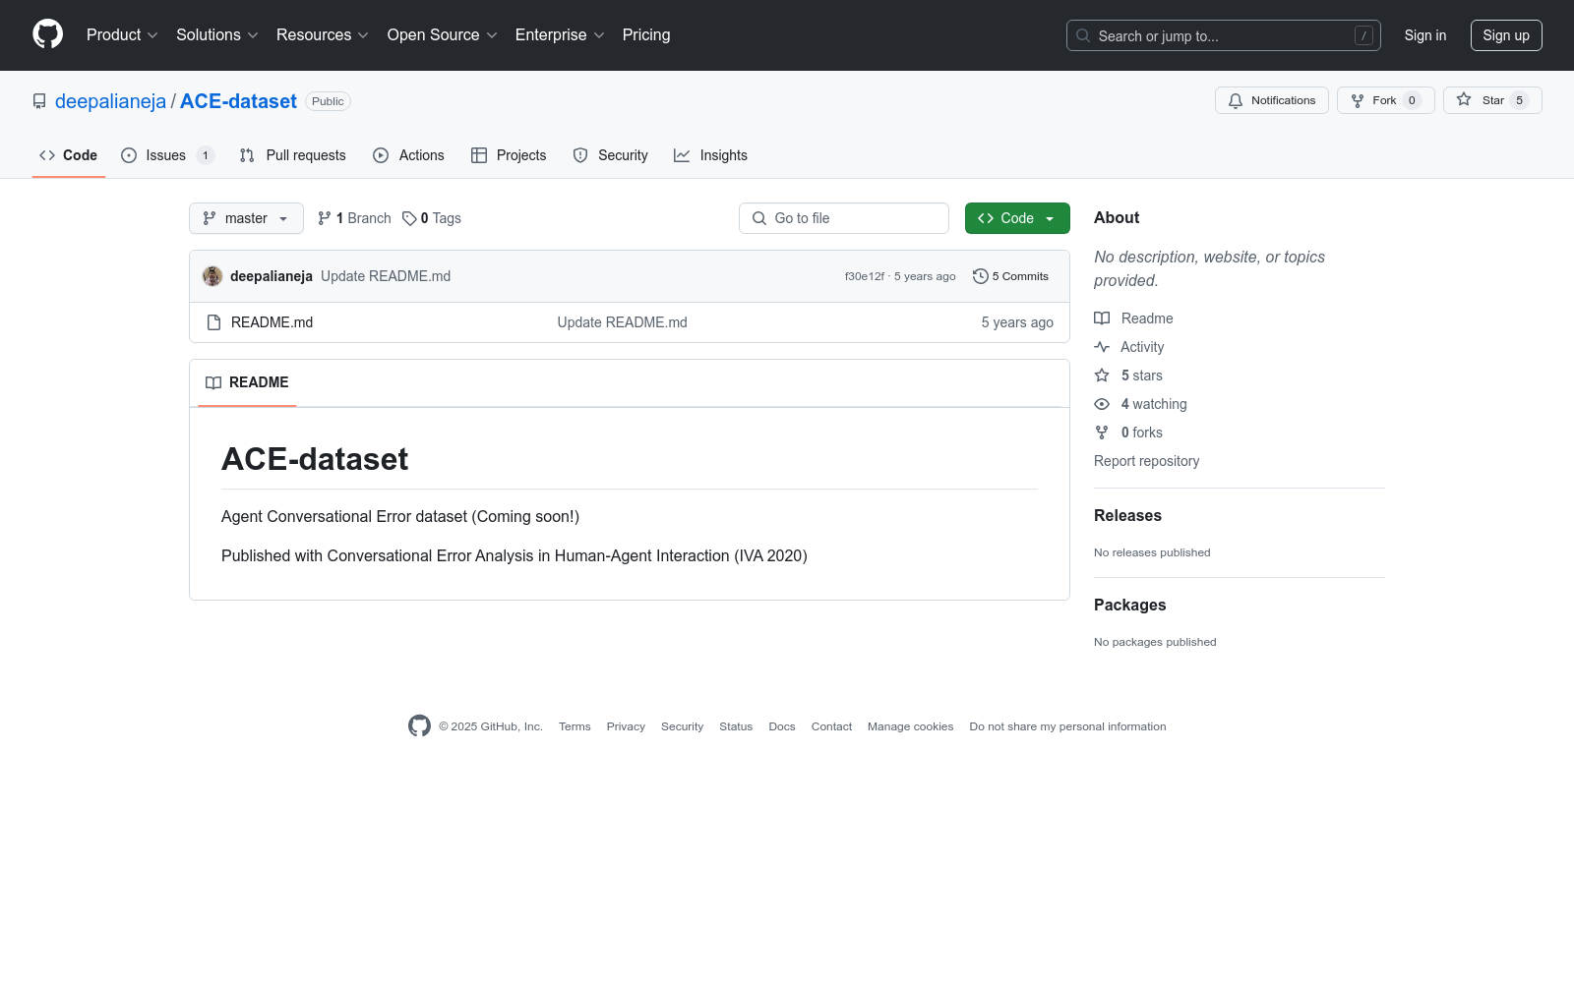Open the Product menu
This screenshot has width=1574, height=983.
click(x=122, y=34)
